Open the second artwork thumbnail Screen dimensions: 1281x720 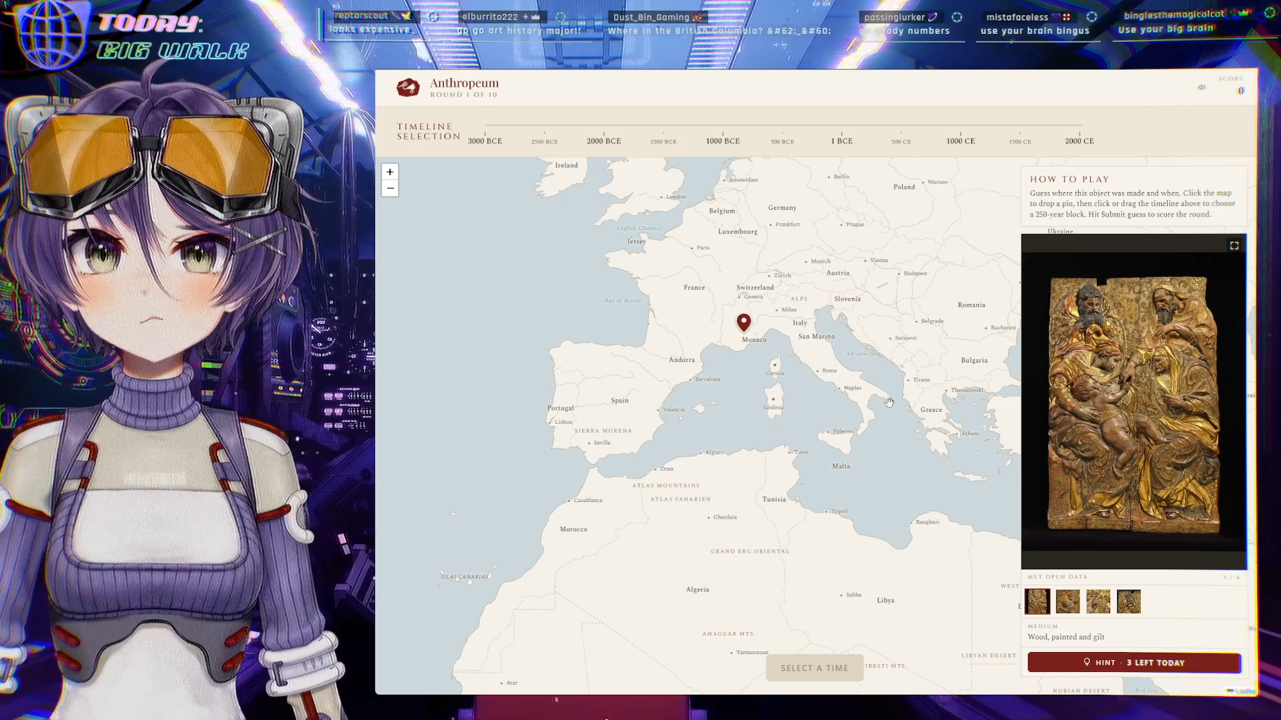tap(1067, 601)
